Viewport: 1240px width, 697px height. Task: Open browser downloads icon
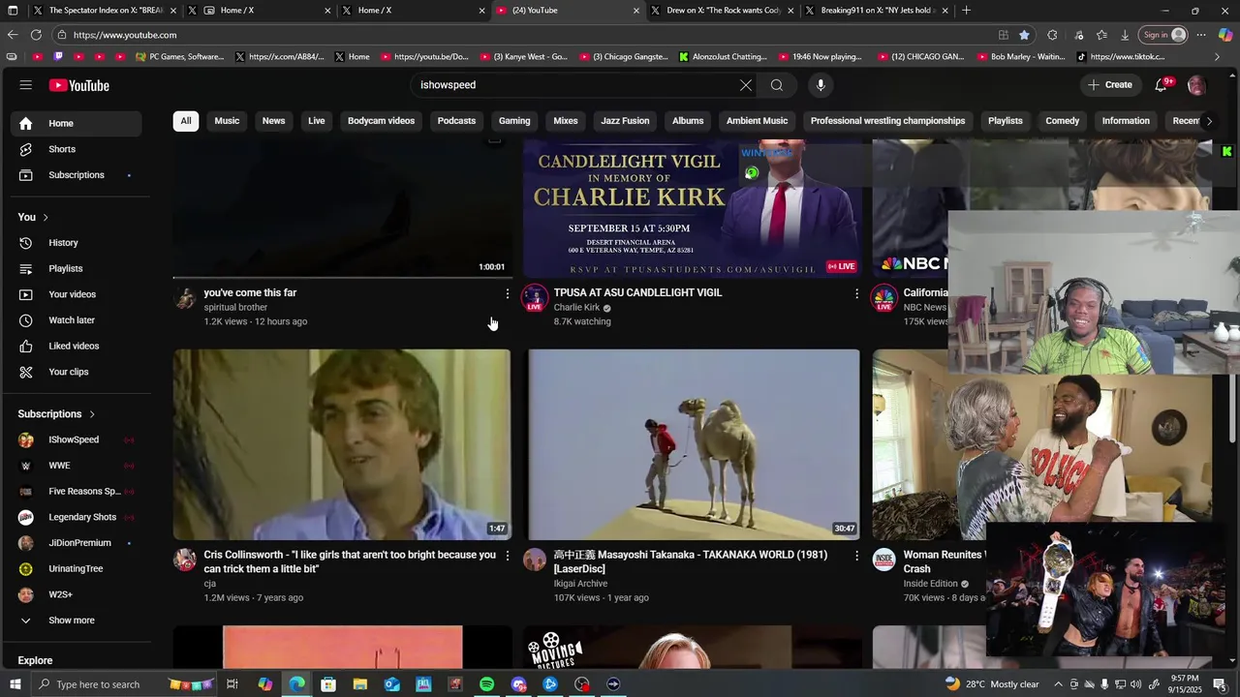pos(1125,35)
